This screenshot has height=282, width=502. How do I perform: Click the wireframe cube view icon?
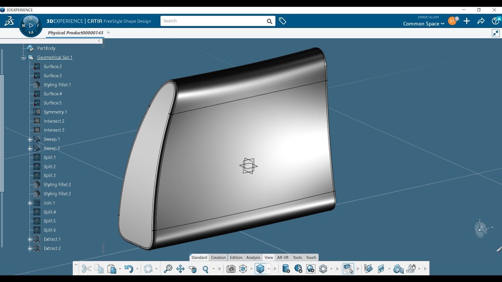tap(243, 269)
